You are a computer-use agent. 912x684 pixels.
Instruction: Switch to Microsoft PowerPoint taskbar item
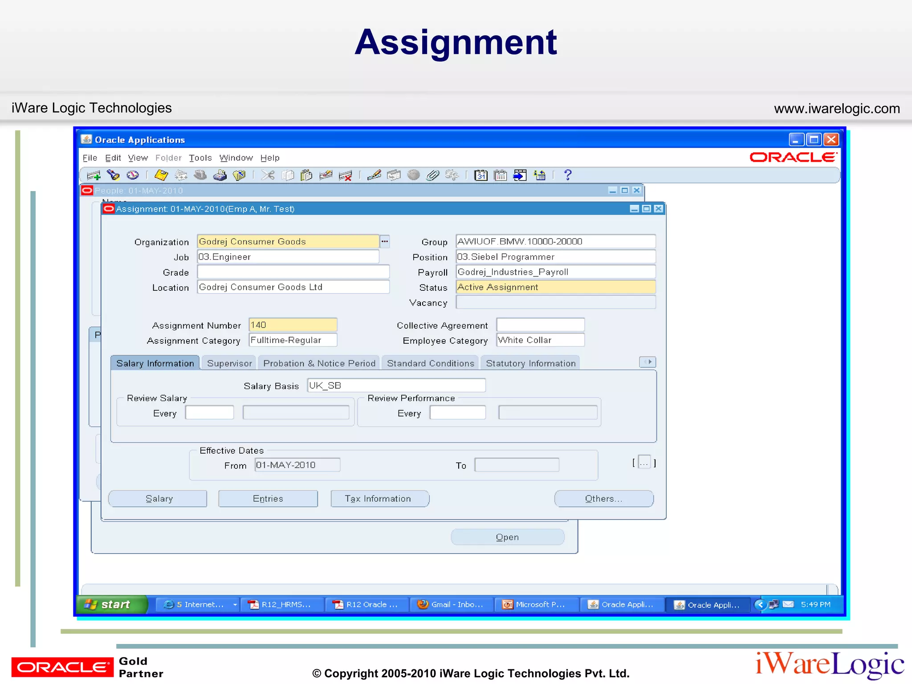click(536, 604)
